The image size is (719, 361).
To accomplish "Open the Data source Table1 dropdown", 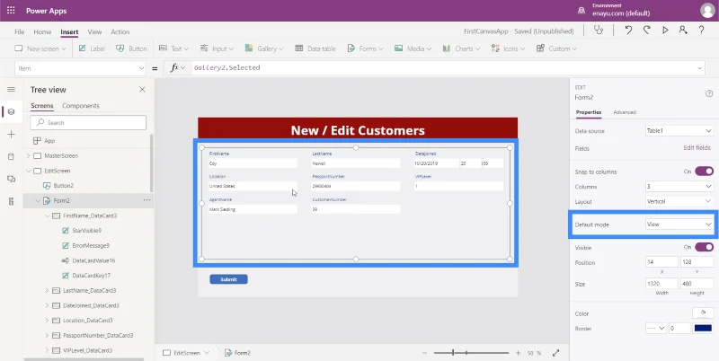I will (679, 131).
